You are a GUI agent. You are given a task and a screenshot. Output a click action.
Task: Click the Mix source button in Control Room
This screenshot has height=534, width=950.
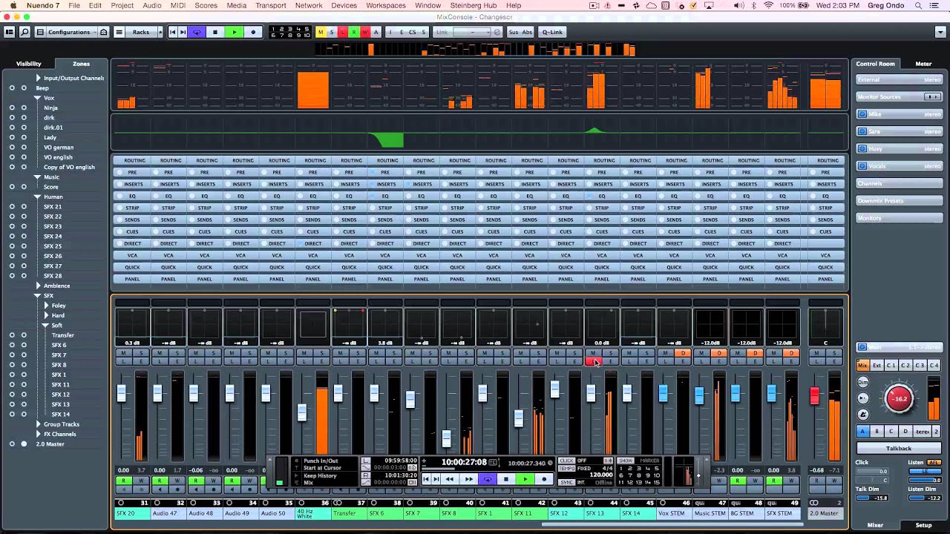click(x=862, y=366)
